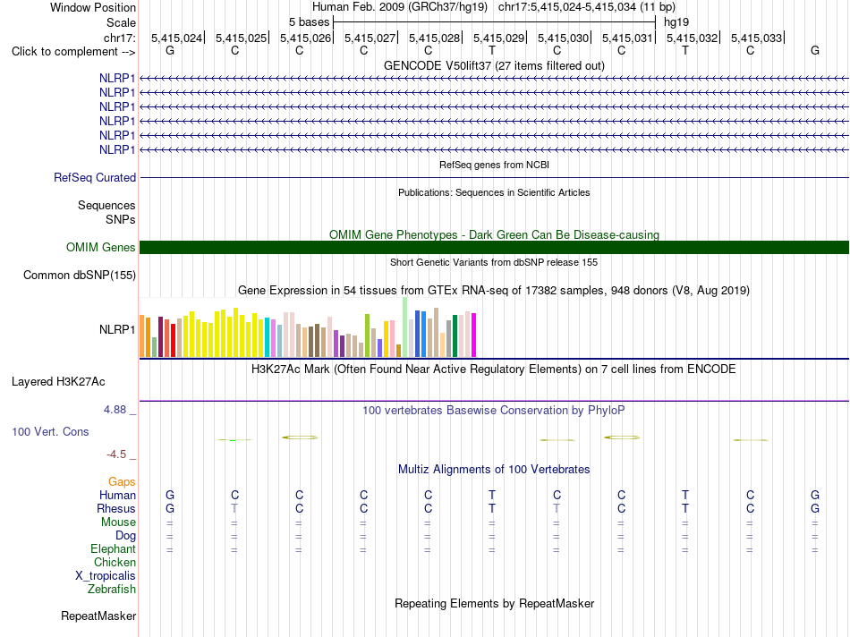Click the Sequences label
The height and width of the screenshot is (637, 850).
coord(106,206)
